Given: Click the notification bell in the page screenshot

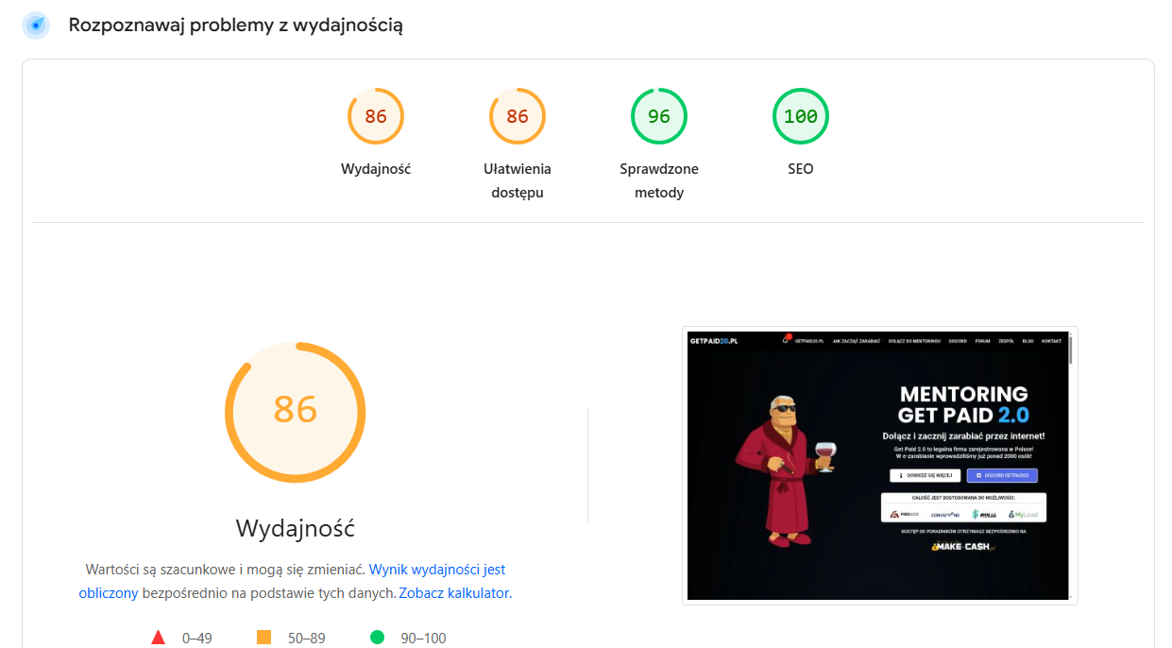Looking at the screenshot, I should (x=785, y=341).
